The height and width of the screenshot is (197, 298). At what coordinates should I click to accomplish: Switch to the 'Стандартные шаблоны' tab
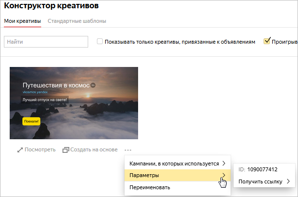click(x=77, y=21)
